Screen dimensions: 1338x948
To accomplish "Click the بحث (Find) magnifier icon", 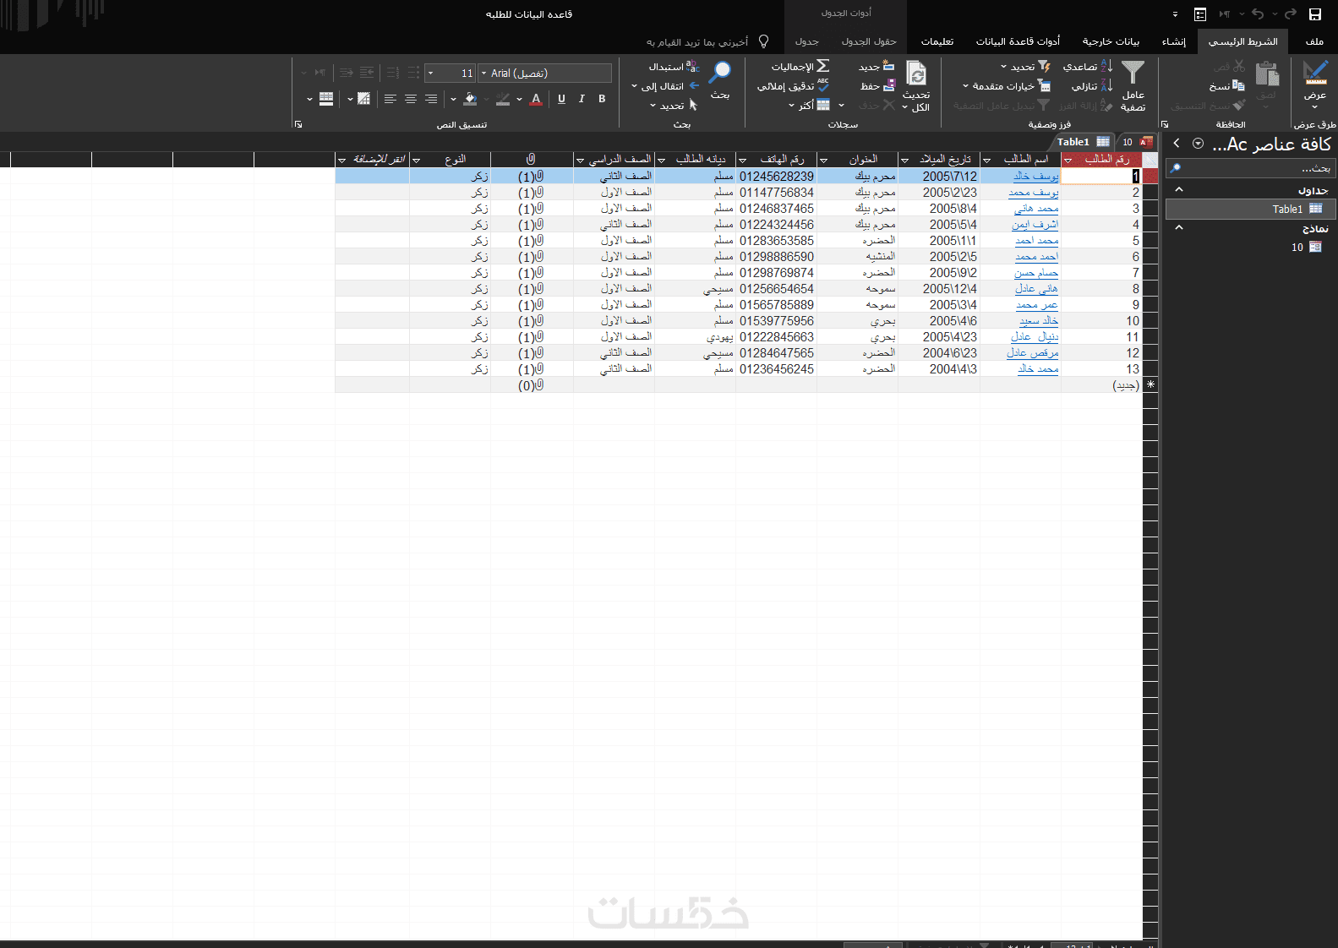I will (x=720, y=73).
